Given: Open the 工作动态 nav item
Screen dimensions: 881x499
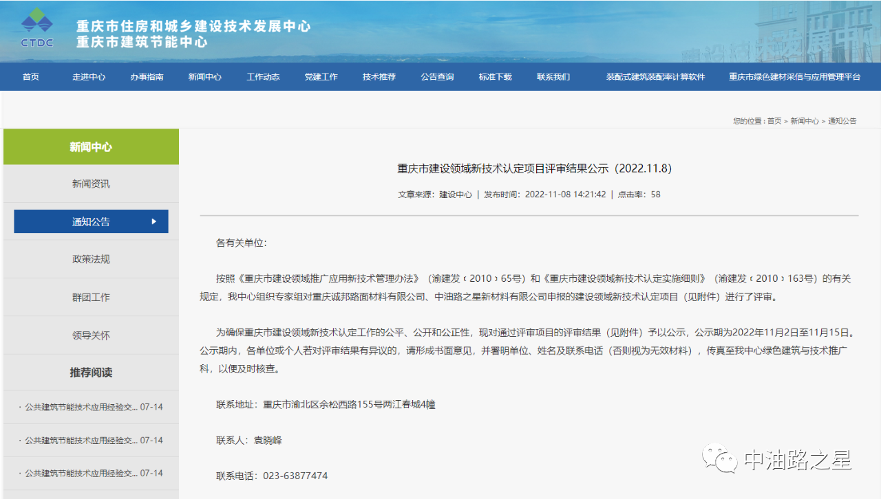Looking at the screenshot, I should point(263,77).
